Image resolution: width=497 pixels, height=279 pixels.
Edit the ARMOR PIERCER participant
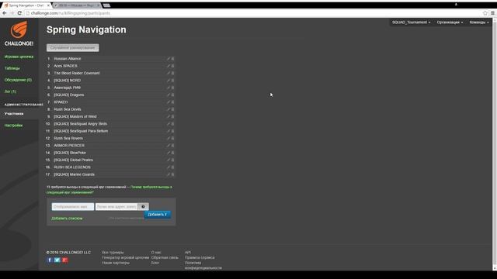[x=169, y=146]
